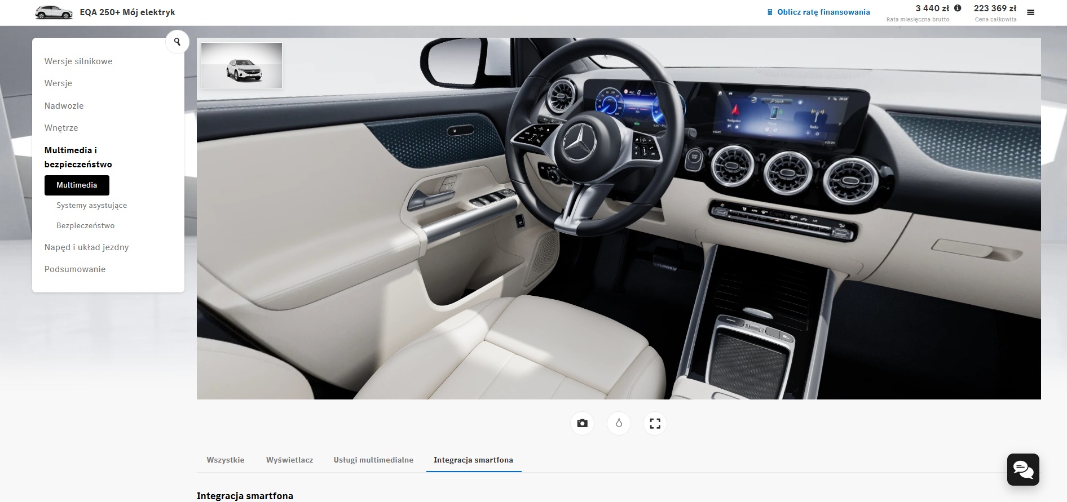This screenshot has width=1067, height=502.
Task: Click the monthly rate info icon
Action: tap(958, 8)
